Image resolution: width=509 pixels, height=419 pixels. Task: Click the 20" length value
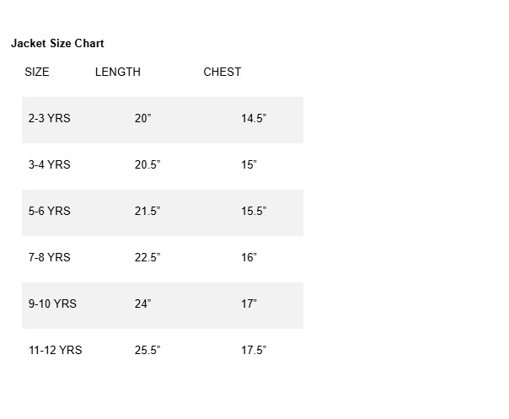pos(142,118)
